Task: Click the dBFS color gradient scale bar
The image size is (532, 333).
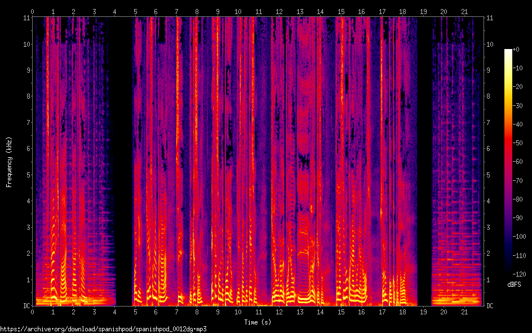Action: (508, 161)
